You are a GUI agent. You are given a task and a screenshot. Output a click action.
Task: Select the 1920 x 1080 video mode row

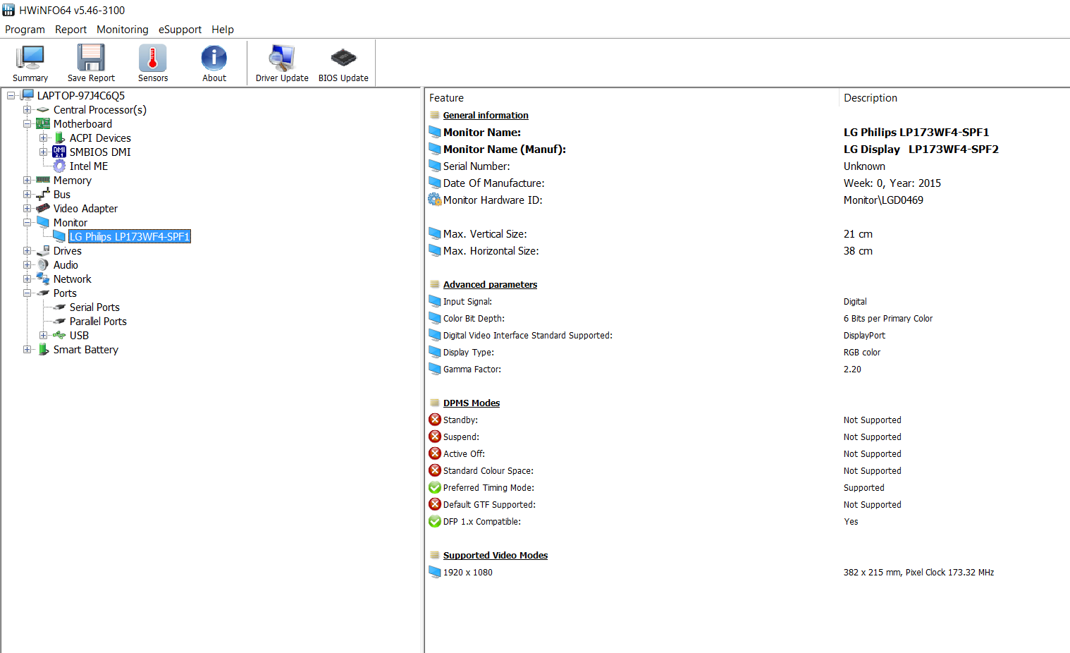click(468, 572)
